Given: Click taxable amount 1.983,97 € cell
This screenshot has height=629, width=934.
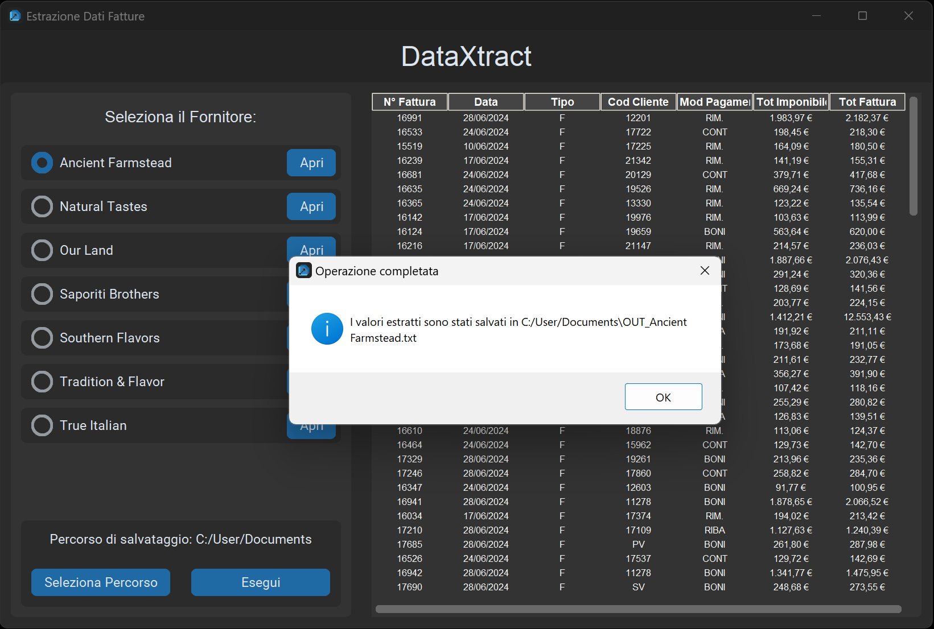Looking at the screenshot, I should click(791, 118).
